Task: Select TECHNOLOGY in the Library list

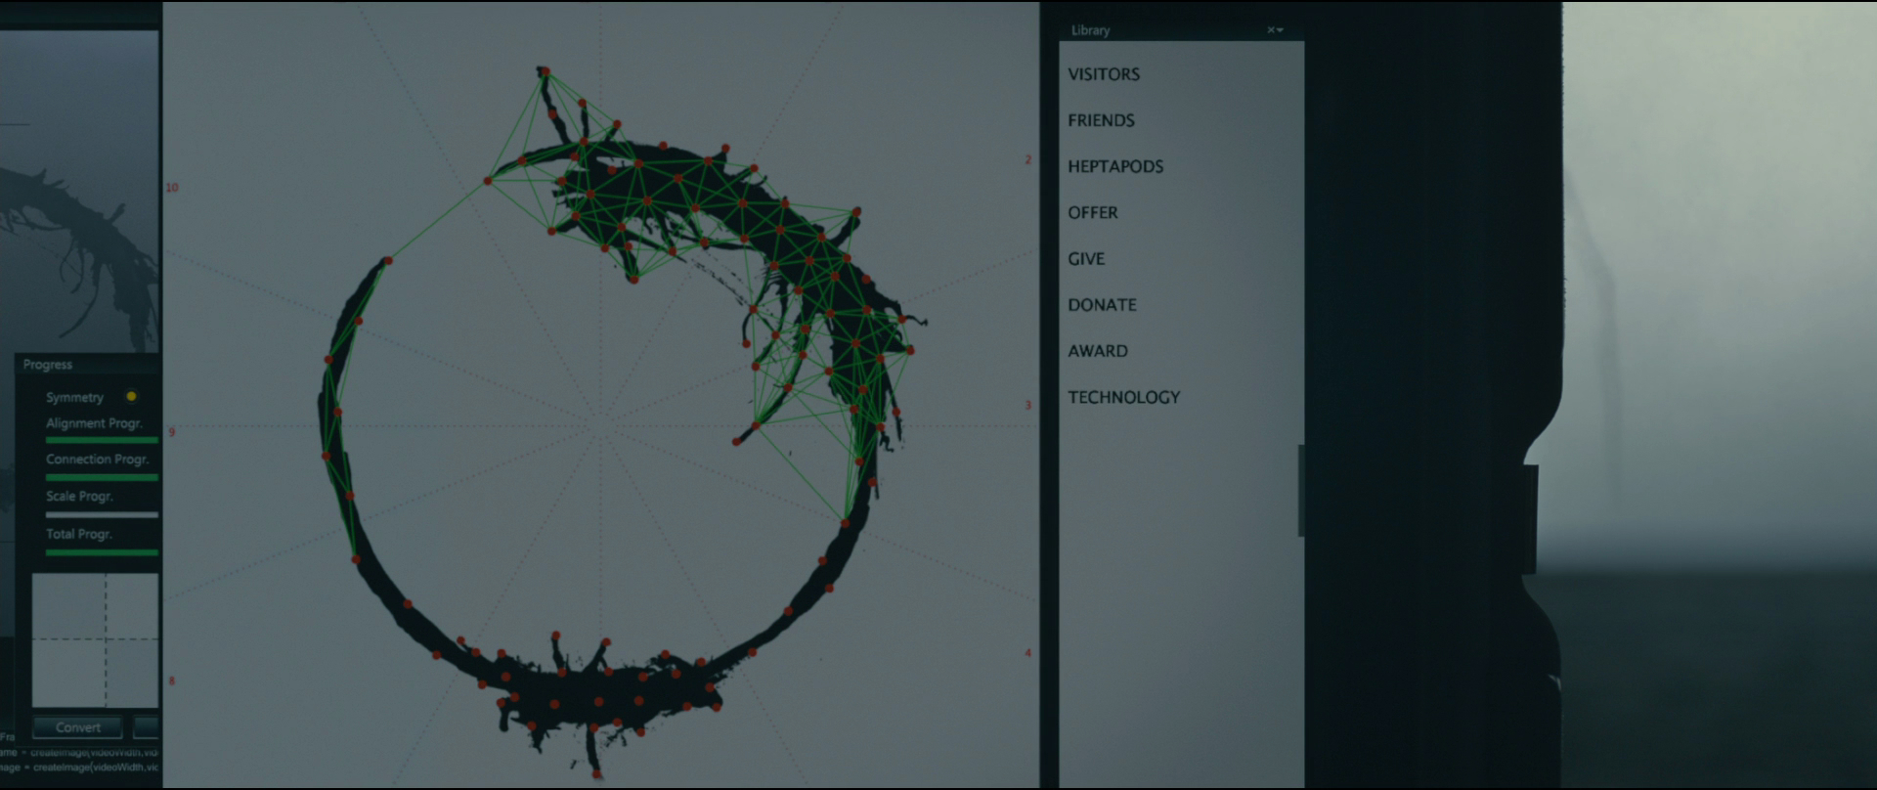Action: coord(1123,397)
